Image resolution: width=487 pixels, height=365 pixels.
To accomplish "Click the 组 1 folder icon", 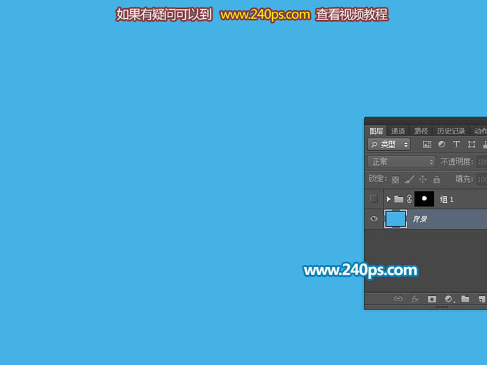I will pyautogui.click(x=399, y=199).
